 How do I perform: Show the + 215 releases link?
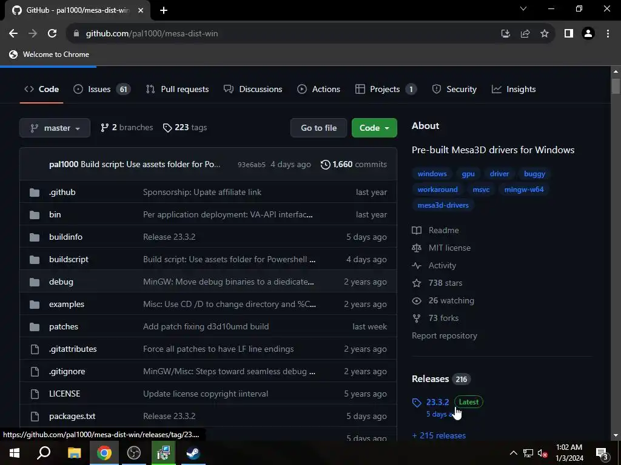pos(439,435)
